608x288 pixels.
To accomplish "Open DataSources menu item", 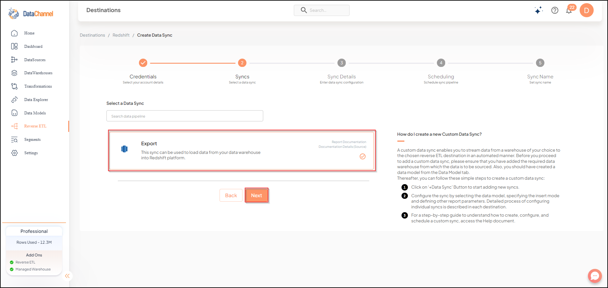I will tap(35, 60).
